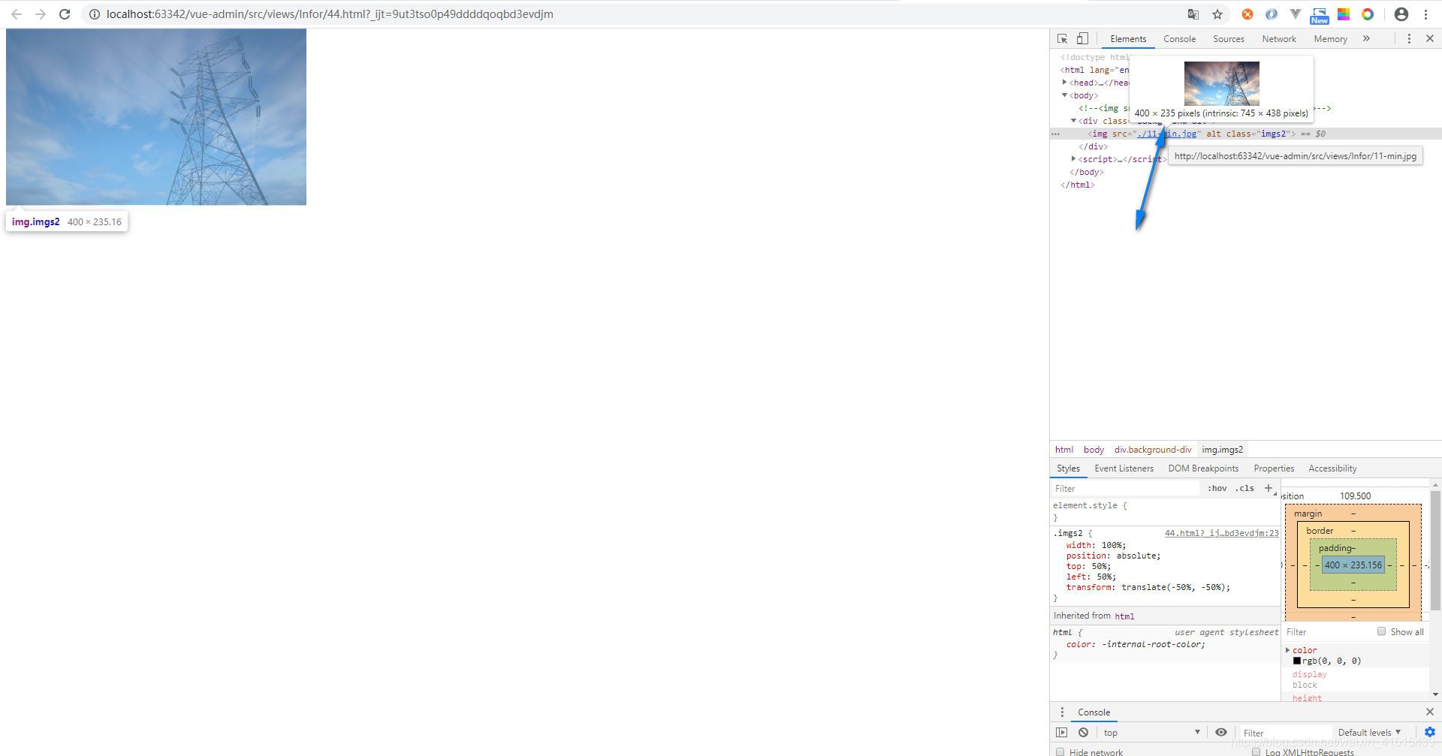The image size is (1442, 756).
Task: Open the Memory tab
Action: pos(1330,39)
